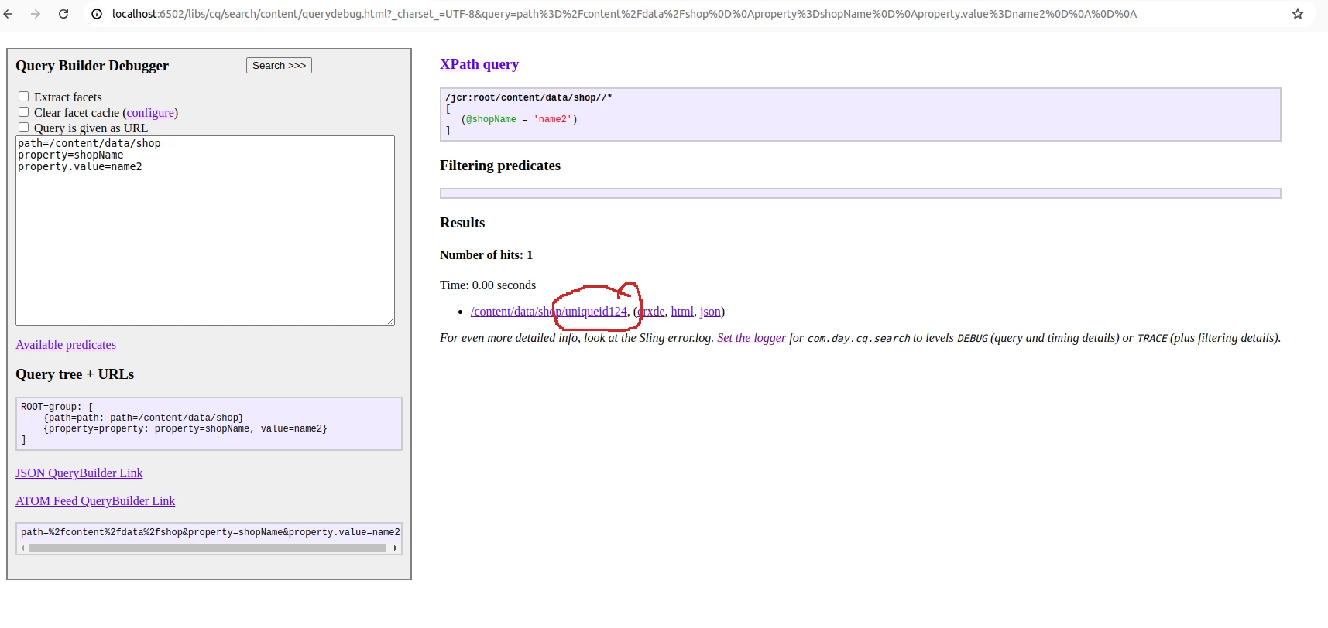Screen dimensions: 1328x628
Task: Open the XPath query heading link
Action: (479, 64)
